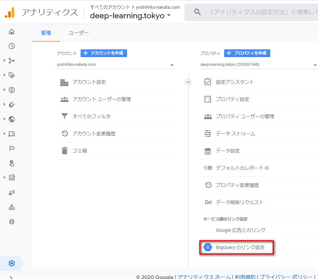Click the trash can icon

[65, 151]
